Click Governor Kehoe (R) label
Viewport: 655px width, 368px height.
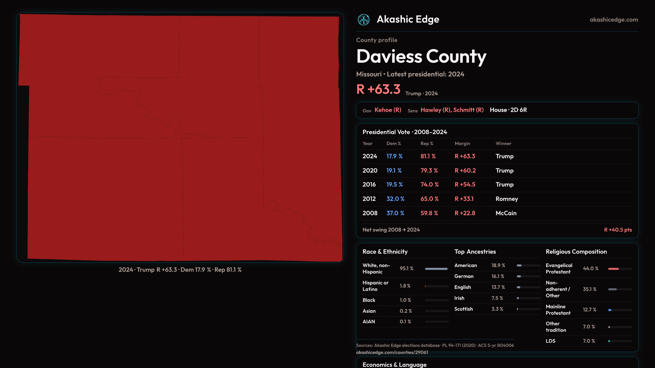(388, 110)
